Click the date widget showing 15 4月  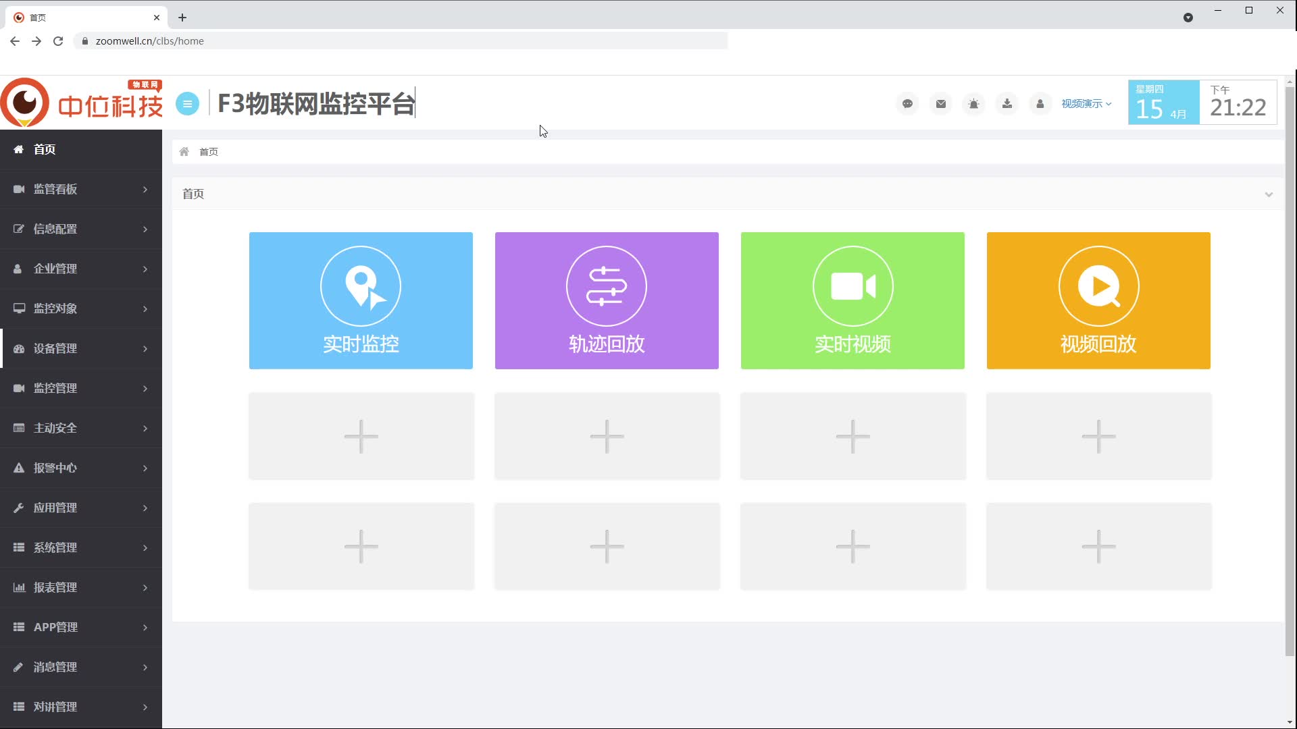1164,103
